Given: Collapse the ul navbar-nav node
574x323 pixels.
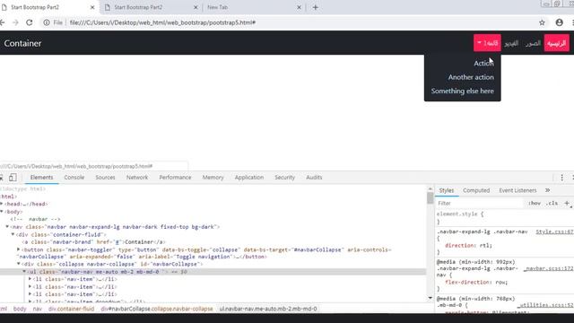Looking at the screenshot, I should coord(24,271).
